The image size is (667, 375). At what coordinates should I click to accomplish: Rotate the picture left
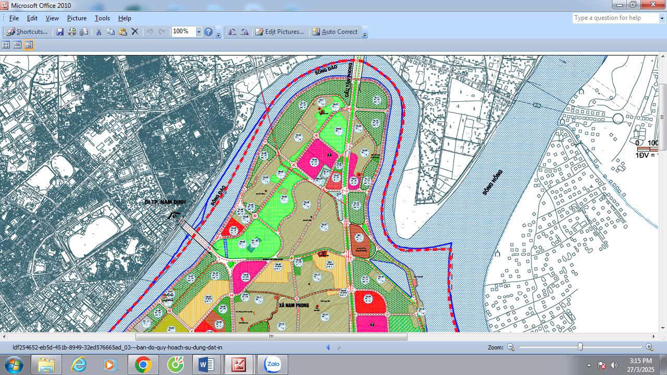click(x=232, y=32)
